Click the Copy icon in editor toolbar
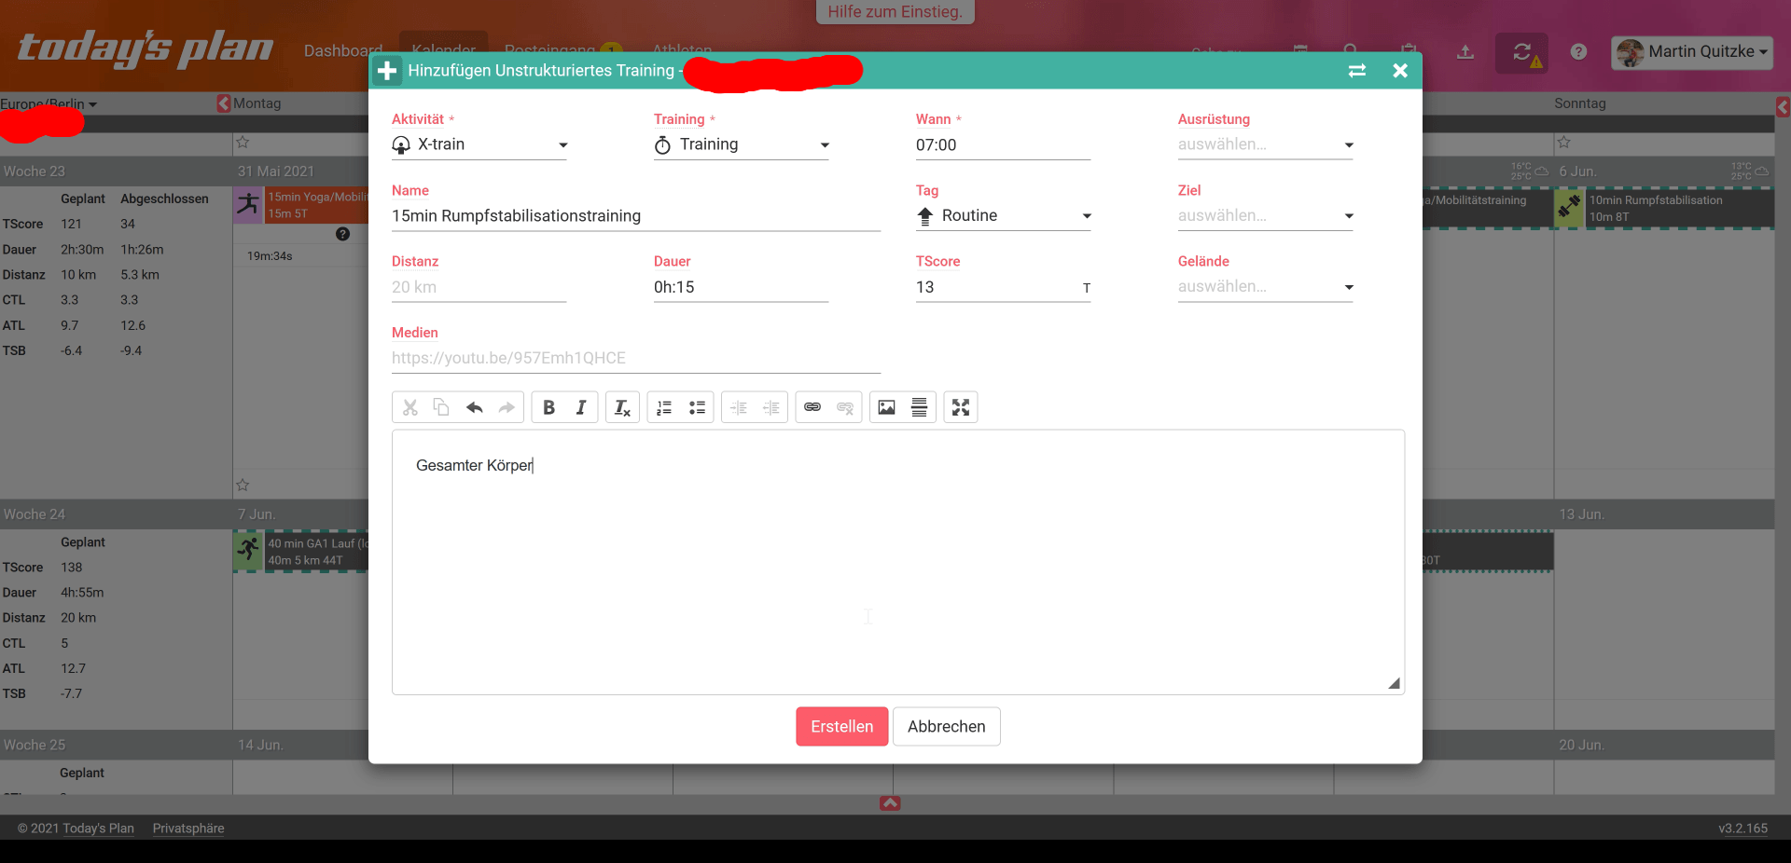 [x=441, y=407]
